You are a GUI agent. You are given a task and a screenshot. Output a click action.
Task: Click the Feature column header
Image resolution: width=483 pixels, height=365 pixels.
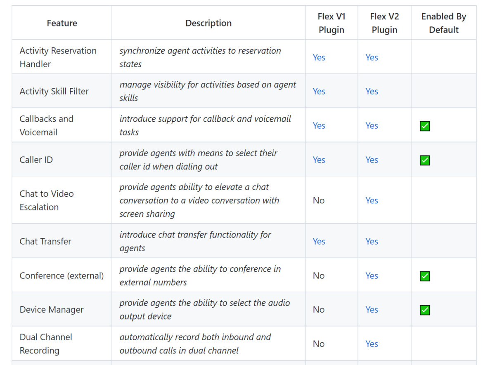click(62, 23)
